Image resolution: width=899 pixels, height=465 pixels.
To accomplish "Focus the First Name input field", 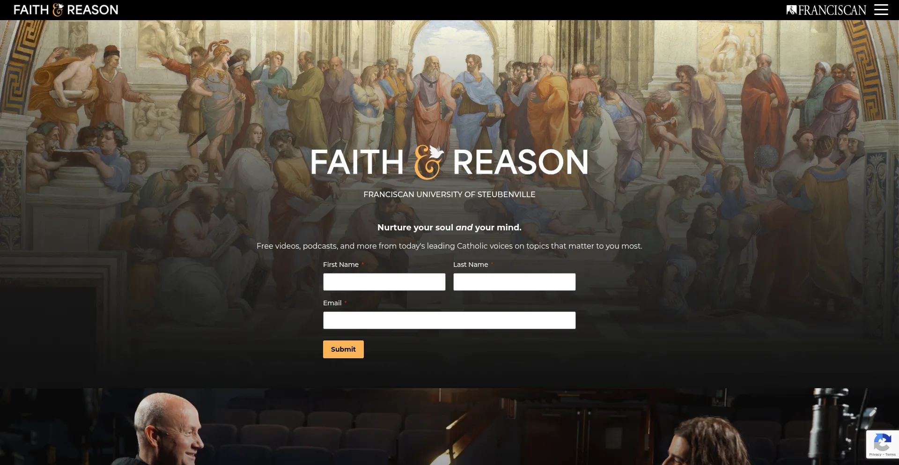I will click(x=384, y=282).
